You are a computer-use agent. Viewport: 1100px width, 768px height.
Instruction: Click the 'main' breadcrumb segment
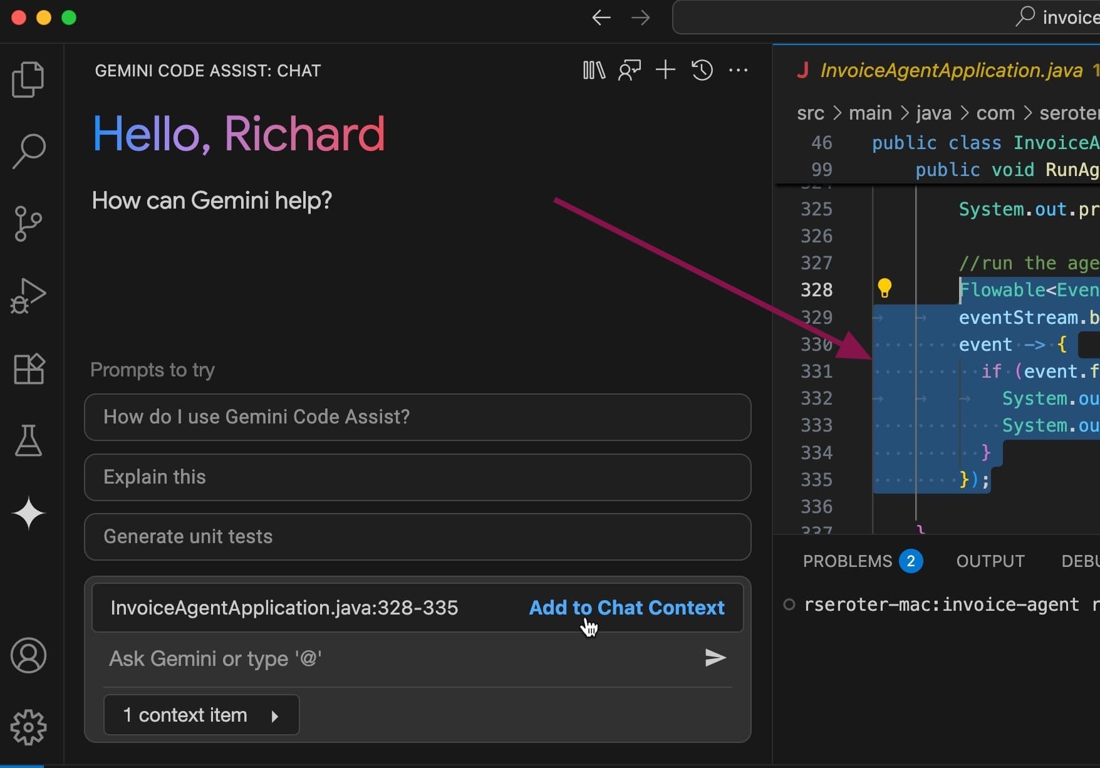(870, 113)
